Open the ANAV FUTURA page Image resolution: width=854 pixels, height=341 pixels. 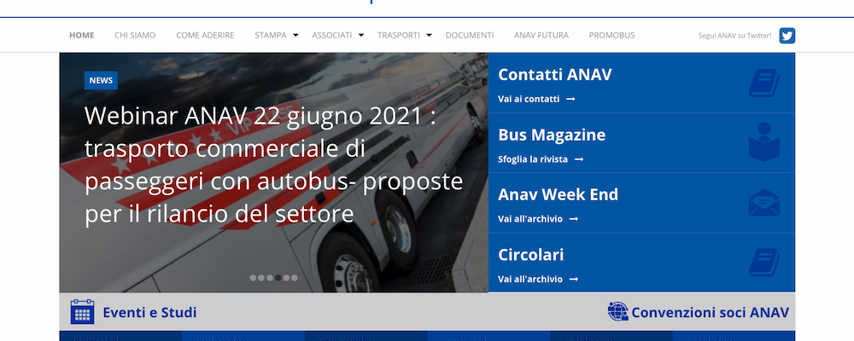click(x=541, y=35)
